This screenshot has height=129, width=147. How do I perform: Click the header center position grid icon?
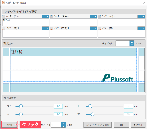52,16
